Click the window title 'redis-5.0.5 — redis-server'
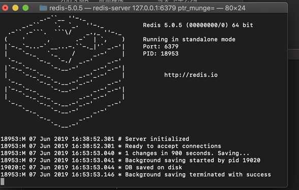 click(90, 8)
